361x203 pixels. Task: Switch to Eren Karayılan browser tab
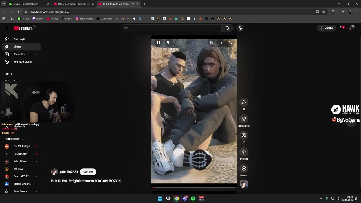[x=74, y=4]
